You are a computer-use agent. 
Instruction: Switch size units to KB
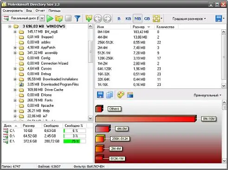point(128,19)
